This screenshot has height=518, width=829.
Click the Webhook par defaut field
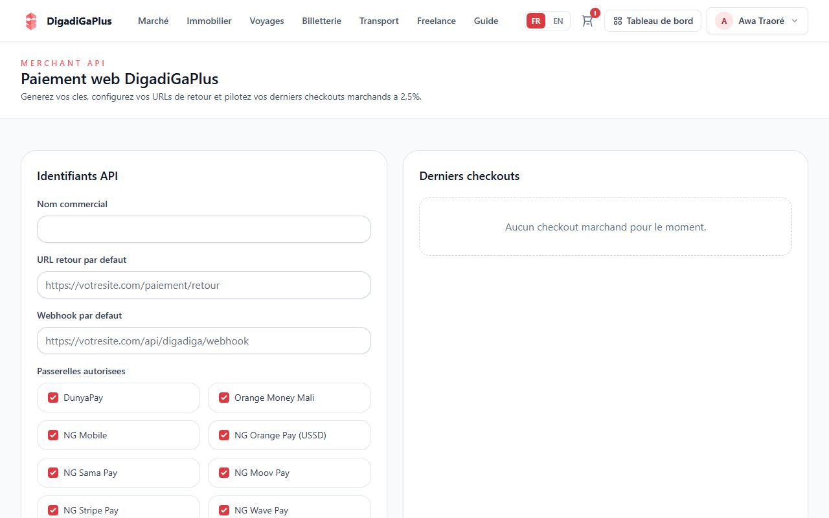pos(204,341)
